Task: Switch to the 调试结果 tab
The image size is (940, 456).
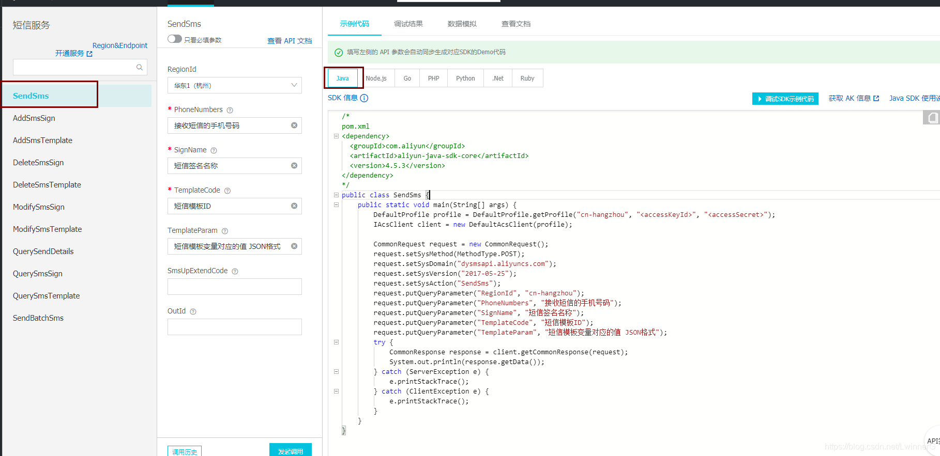Action: [408, 24]
